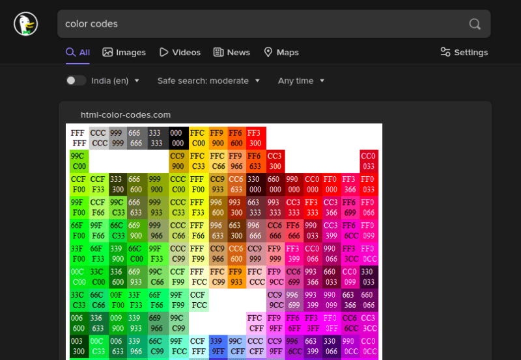Click the magnifying glass search icon
Image resolution: width=521 pixels, height=360 pixels.
pyautogui.click(x=475, y=24)
